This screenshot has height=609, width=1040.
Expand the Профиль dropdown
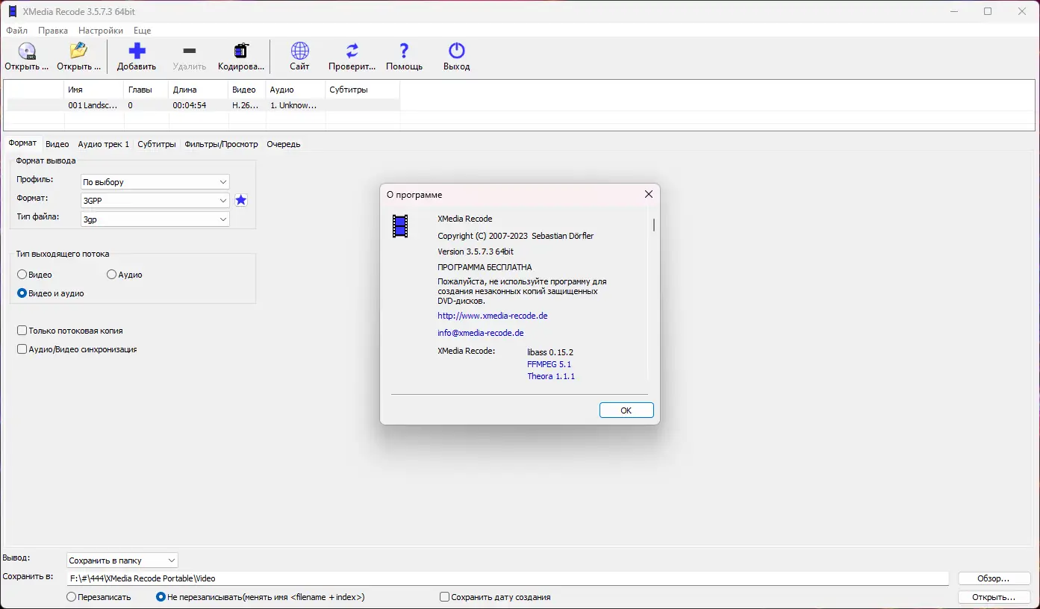[155, 181]
